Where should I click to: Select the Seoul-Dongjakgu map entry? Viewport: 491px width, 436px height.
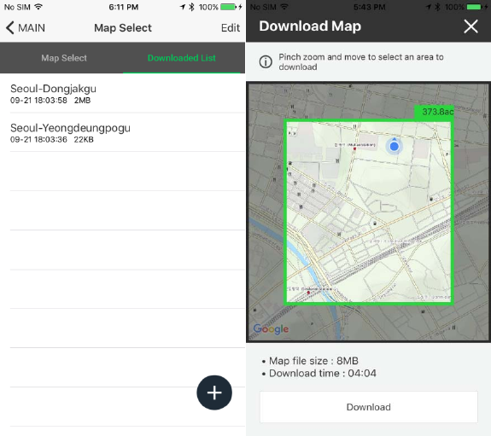(x=127, y=93)
